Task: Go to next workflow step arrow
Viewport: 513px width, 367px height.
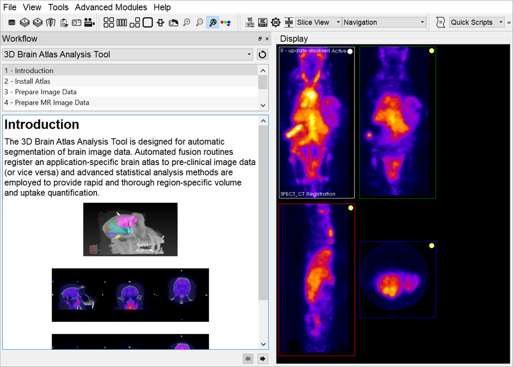Action: (263, 359)
